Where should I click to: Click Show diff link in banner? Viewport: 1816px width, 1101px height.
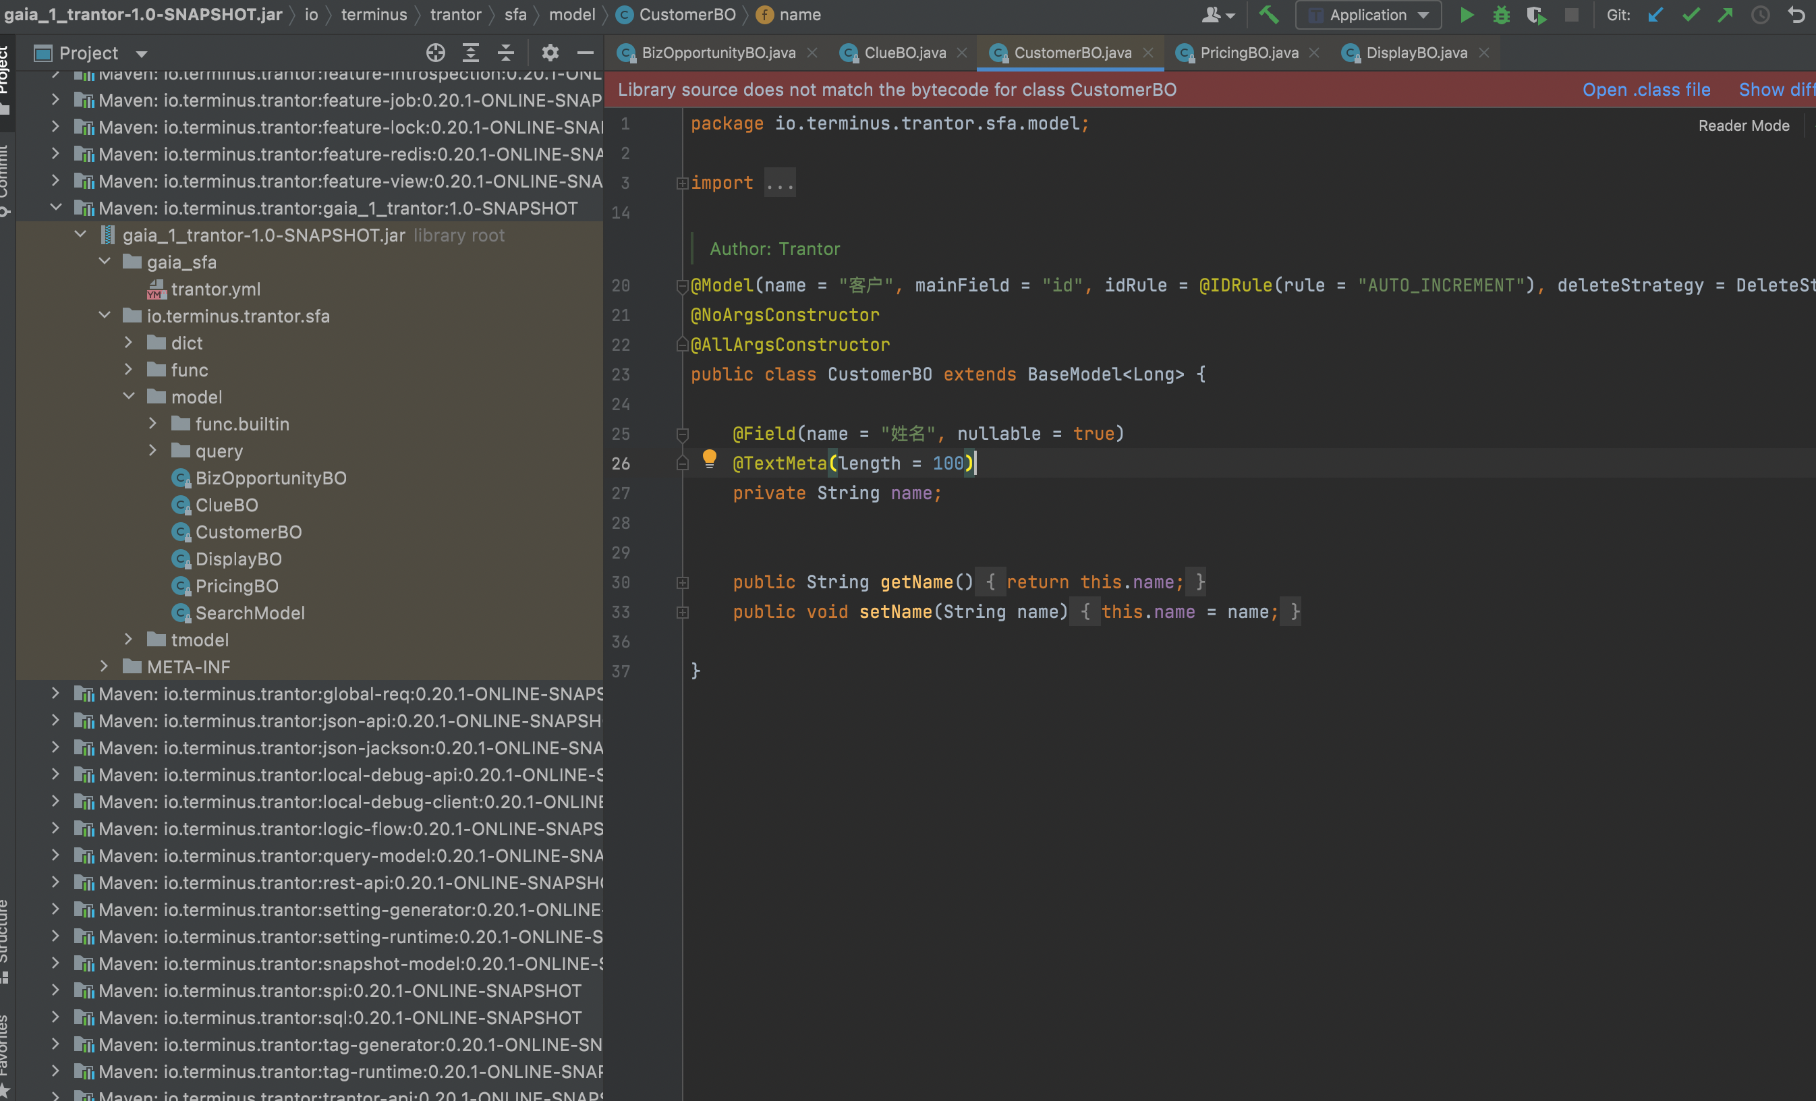[1776, 89]
